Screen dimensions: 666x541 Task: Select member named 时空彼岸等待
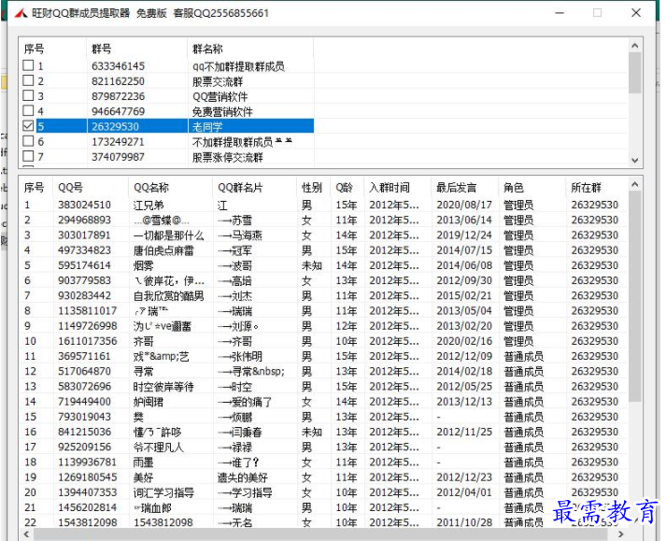(163, 387)
